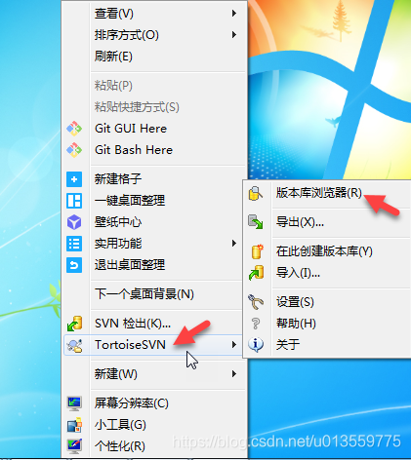This screenshot has width=411, height=460.
Task: Click the monitor icon for 屏幕分辨率
Action: (x=74, y=403)
